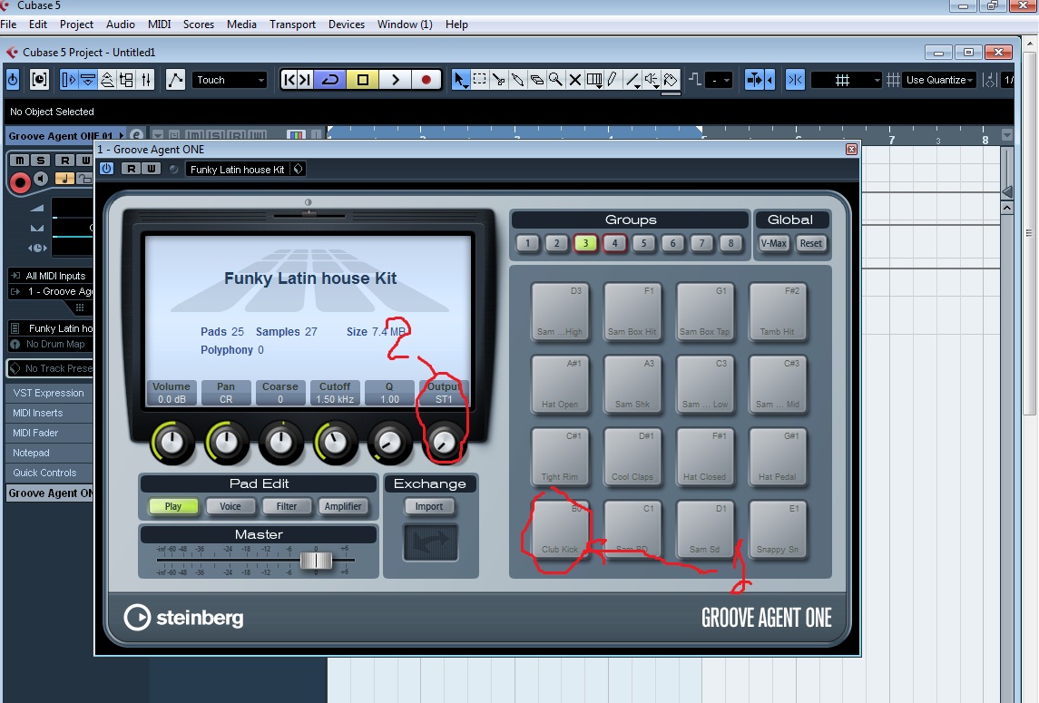Screen dimensions: 1039x703
Task: Open the Help menu
Action: [456, 24]
